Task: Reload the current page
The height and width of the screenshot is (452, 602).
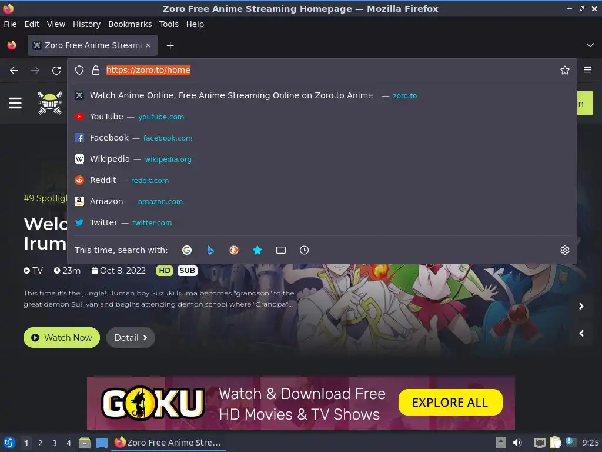Action: 56,71
